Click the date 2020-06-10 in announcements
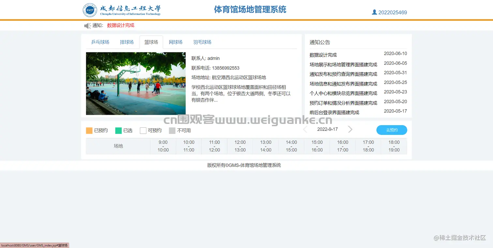 click(396, 54)
